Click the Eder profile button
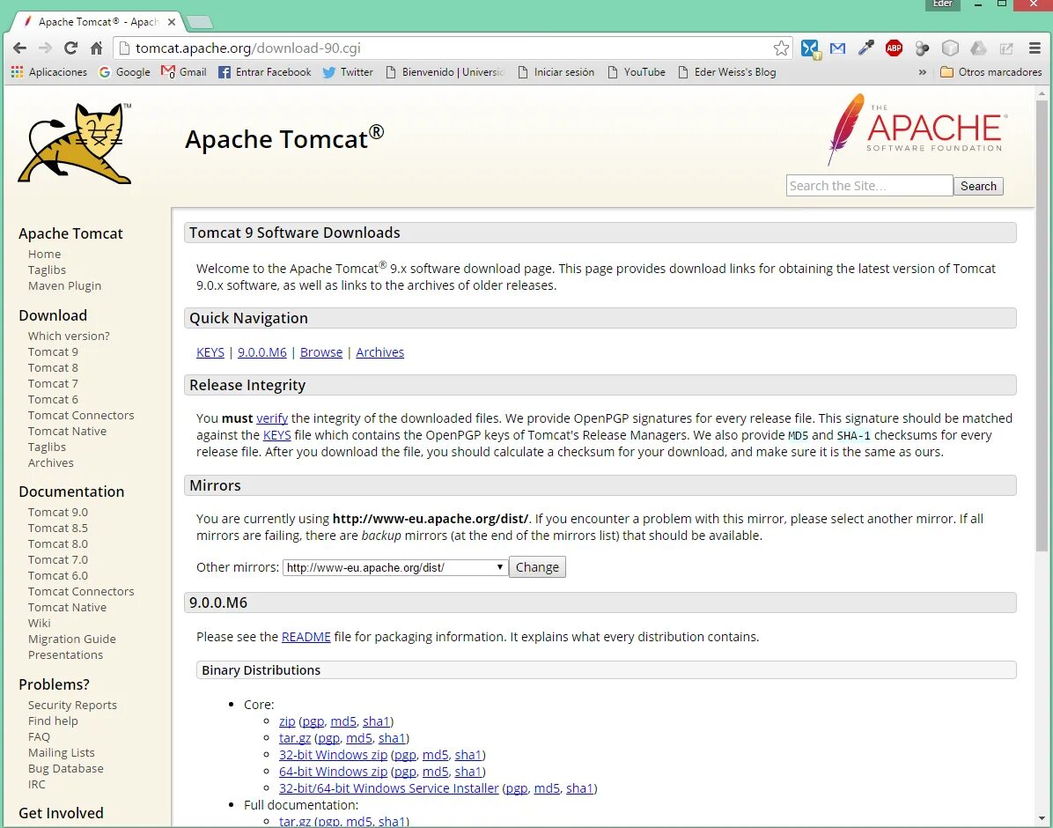The height and width of the screenshot is (828, 1053). point(943,4)
